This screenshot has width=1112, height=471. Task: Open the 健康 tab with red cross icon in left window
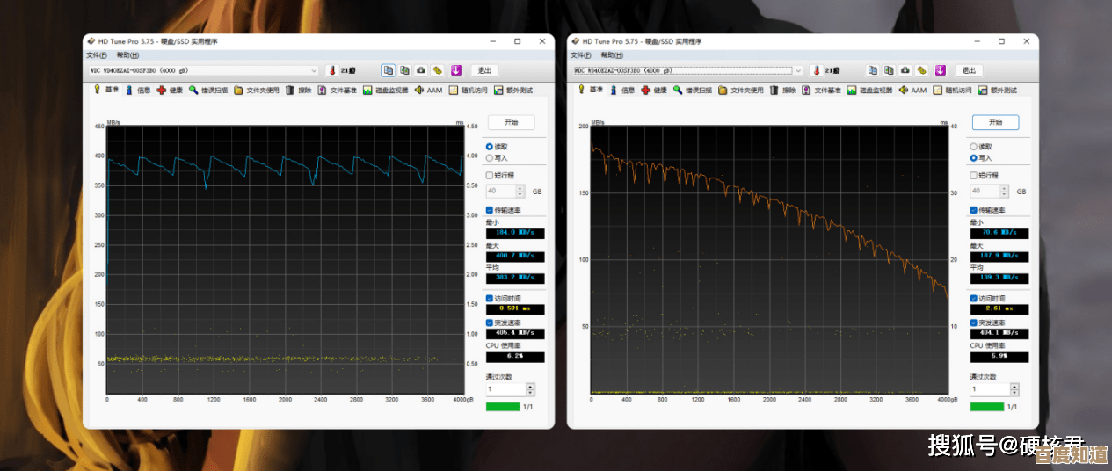point(171,90)
